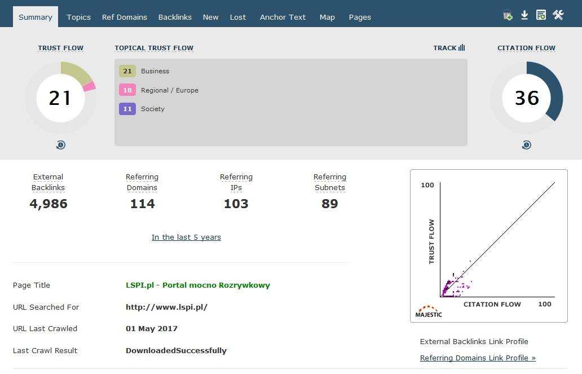
Task: Click the add to bucket icon
Action: [508, 15]
